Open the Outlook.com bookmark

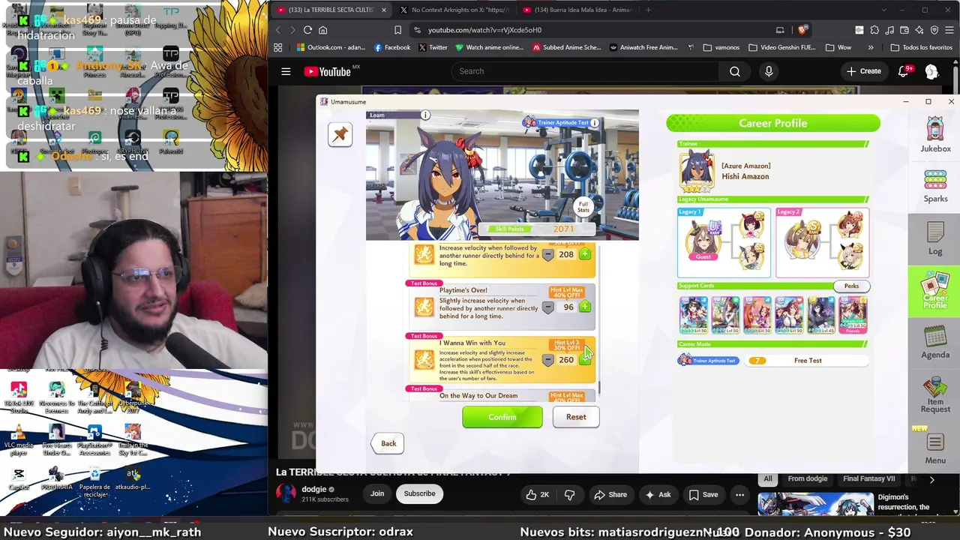click(x=331, y=47)
